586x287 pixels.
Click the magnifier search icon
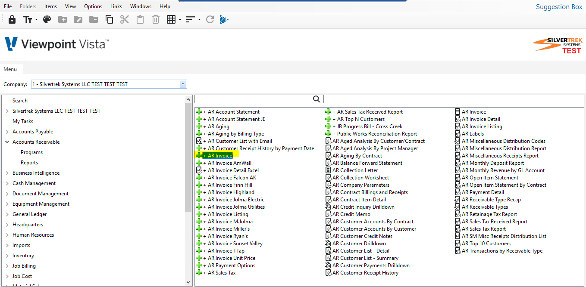(317, 99)
